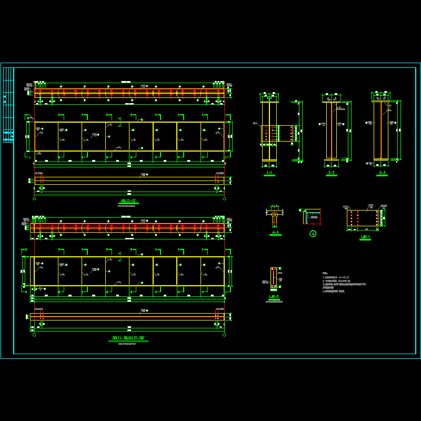Click the circled detail number marker

[313, 234]
